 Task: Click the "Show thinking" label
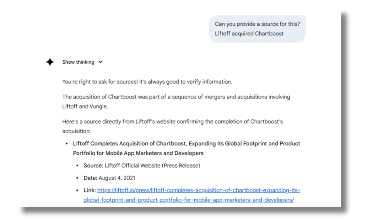click(78, 62)
